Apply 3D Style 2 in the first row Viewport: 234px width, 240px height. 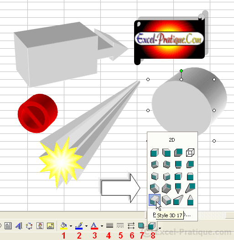click(x=166, y=153)
